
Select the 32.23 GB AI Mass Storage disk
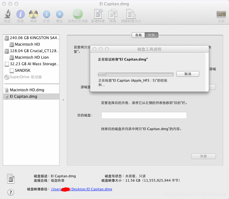pyautogui.click(x=31, y=64)
